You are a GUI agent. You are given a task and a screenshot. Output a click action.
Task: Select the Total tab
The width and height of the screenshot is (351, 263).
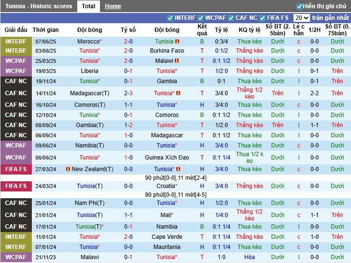tap(88, 6)
